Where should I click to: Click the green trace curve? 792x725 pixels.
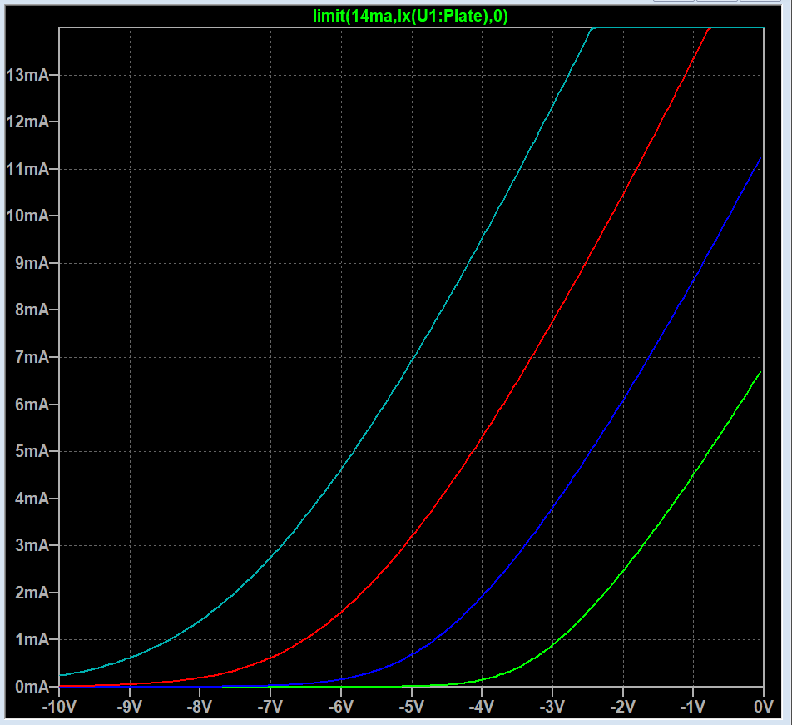point(623,570)
